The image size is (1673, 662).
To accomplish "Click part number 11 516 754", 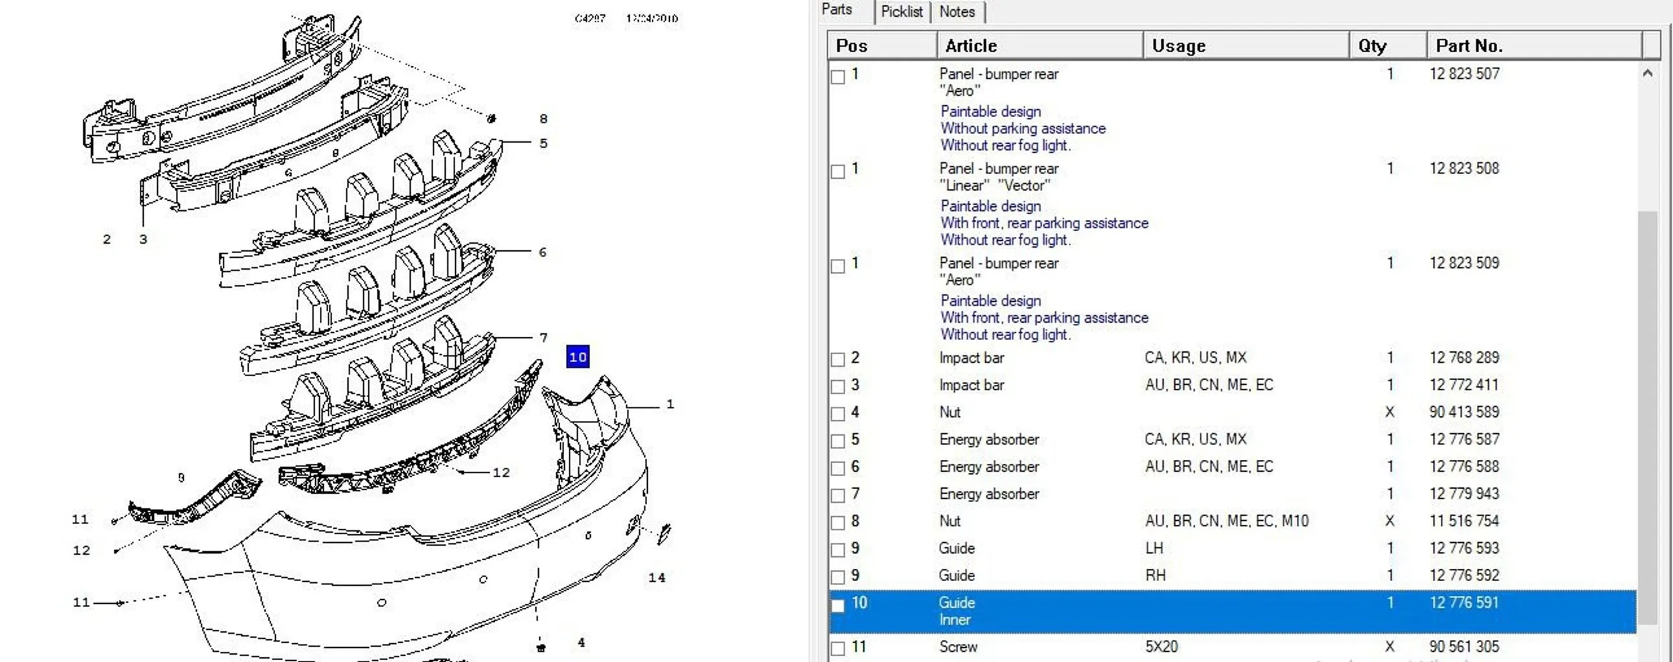I will pos(1464,521).
